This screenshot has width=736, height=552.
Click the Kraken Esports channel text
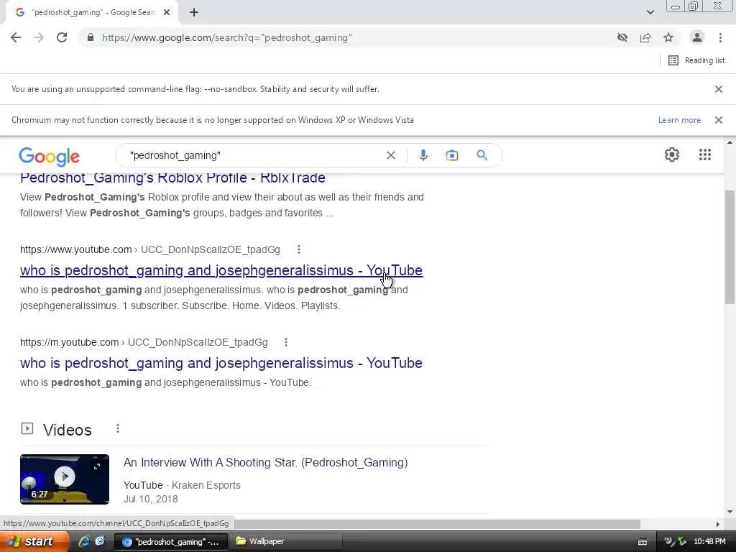[x=206, y=485]
